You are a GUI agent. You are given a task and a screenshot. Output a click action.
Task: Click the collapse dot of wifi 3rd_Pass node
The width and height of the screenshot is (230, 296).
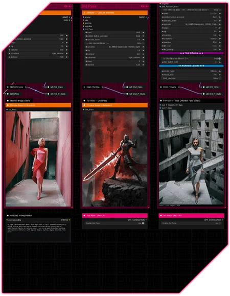pos(203,87)
